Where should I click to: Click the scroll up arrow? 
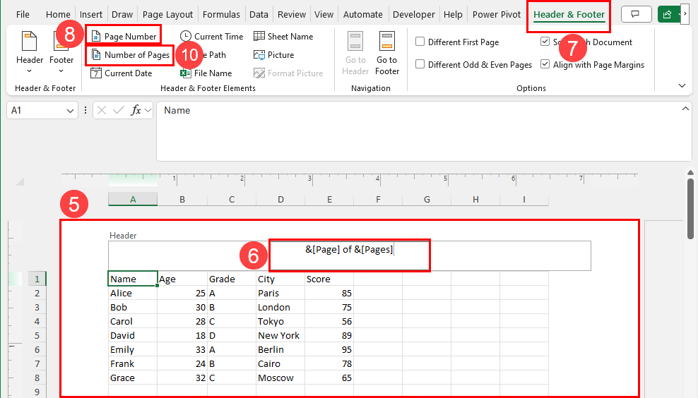(x=690, y=173)
